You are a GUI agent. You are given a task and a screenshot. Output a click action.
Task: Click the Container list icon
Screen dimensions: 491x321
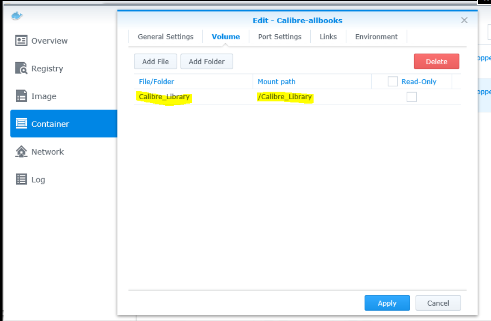tap(21, 124)
